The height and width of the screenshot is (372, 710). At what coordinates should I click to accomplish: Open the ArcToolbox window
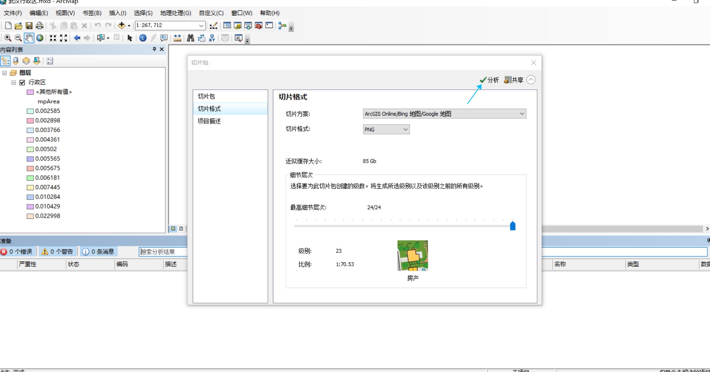point(258,26)
